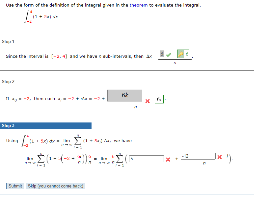
Task: Select the 6k answer field in Step 2
Action: 125,95
